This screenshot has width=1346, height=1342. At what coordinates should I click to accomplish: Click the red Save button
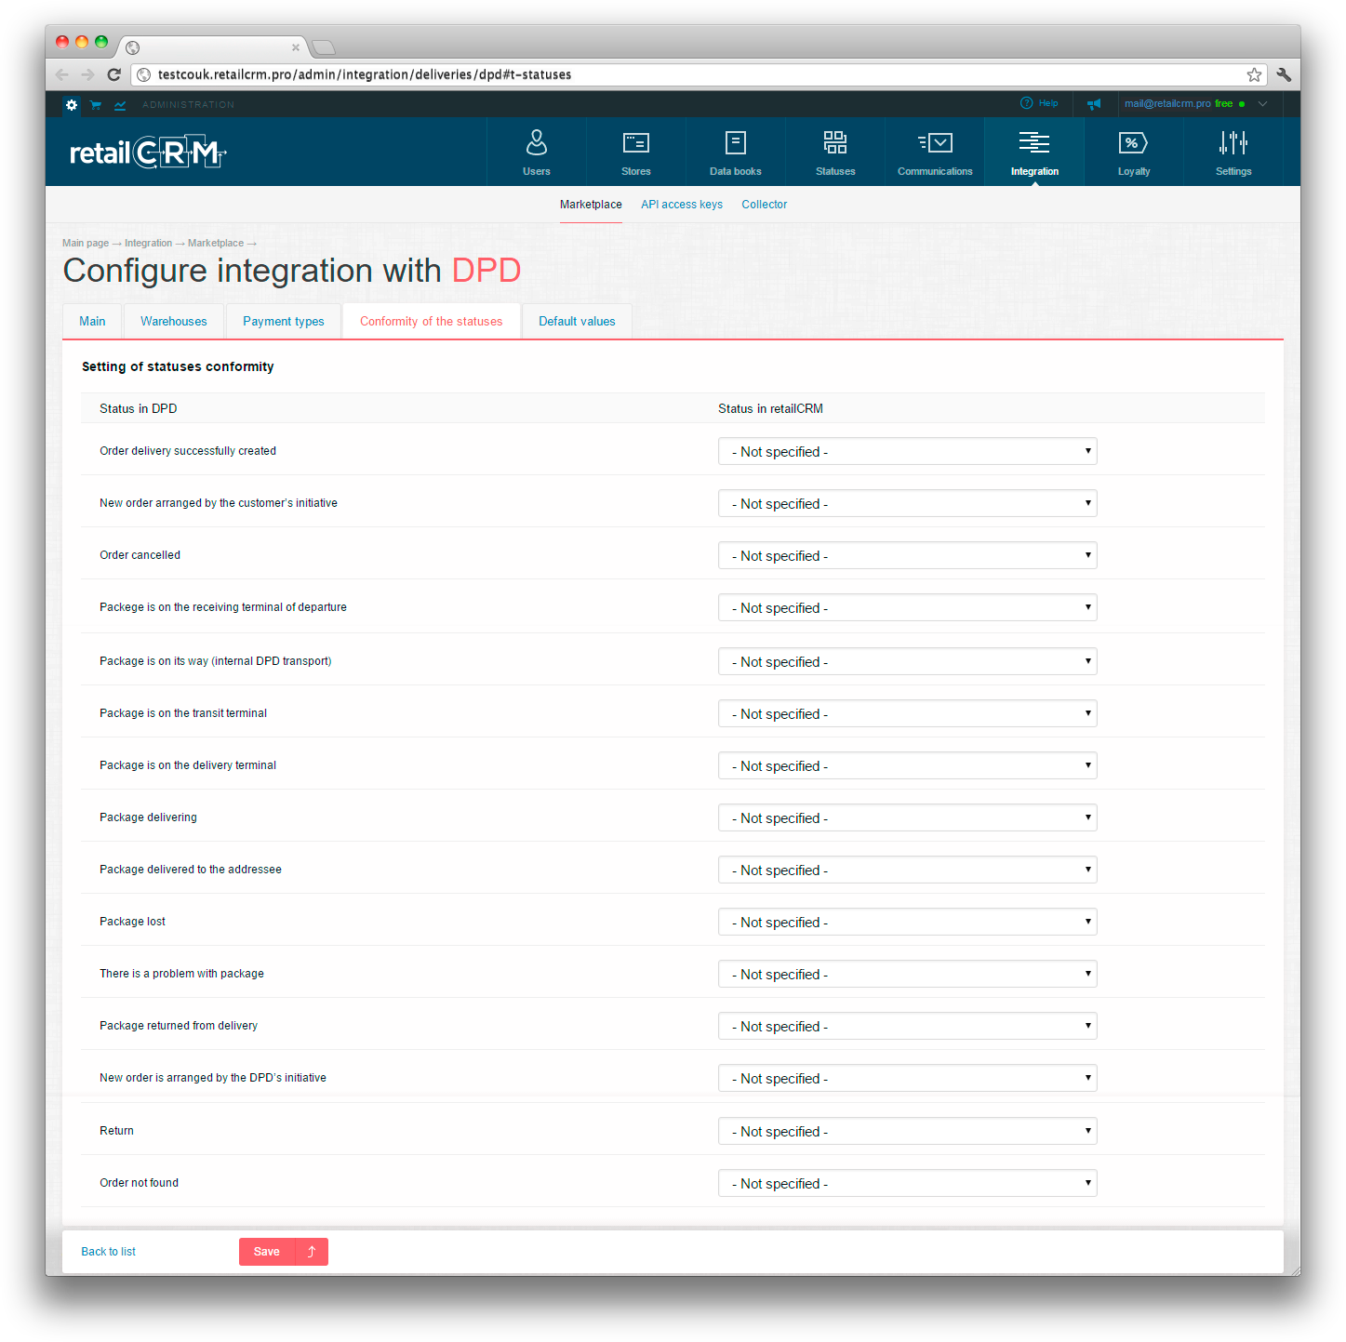coord(267,1252)
